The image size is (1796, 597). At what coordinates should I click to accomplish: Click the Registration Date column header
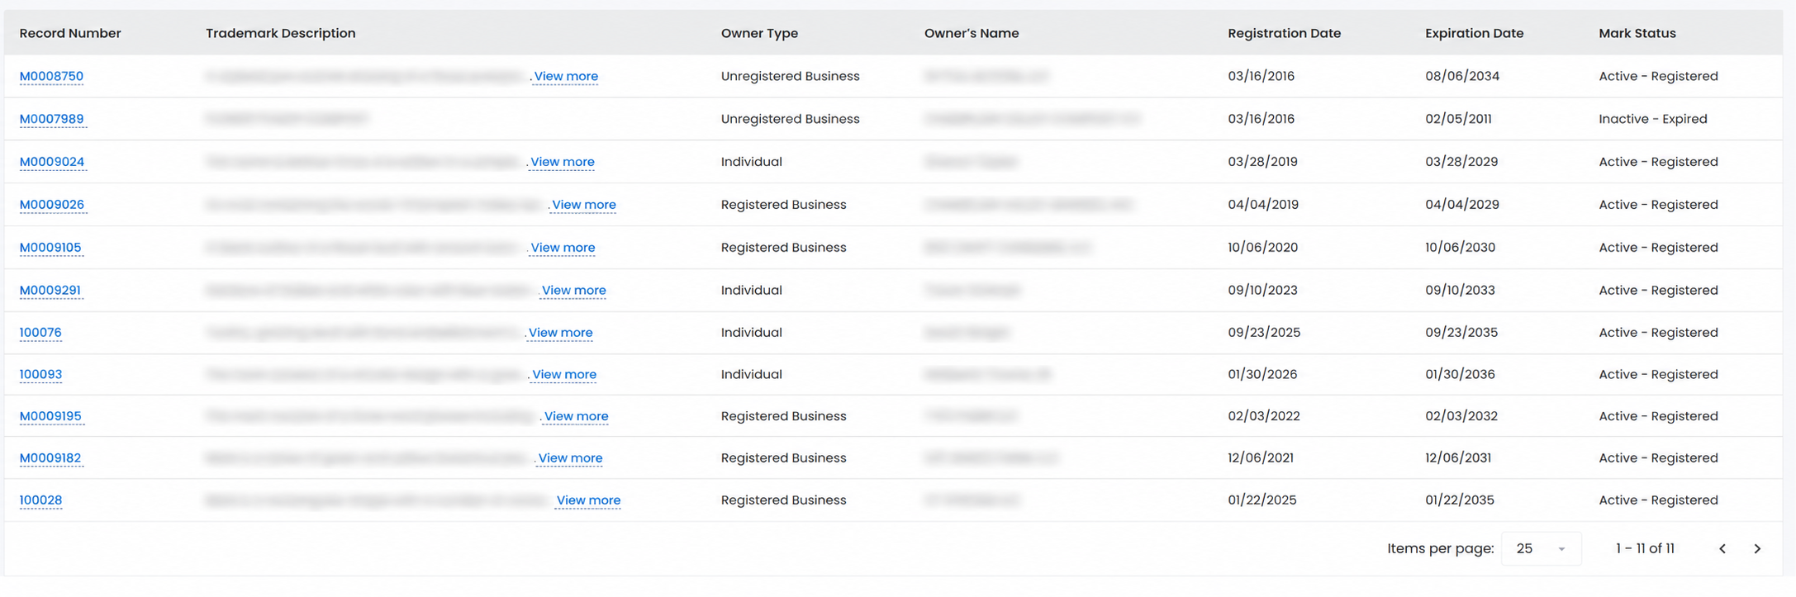tap(1285, 33)
